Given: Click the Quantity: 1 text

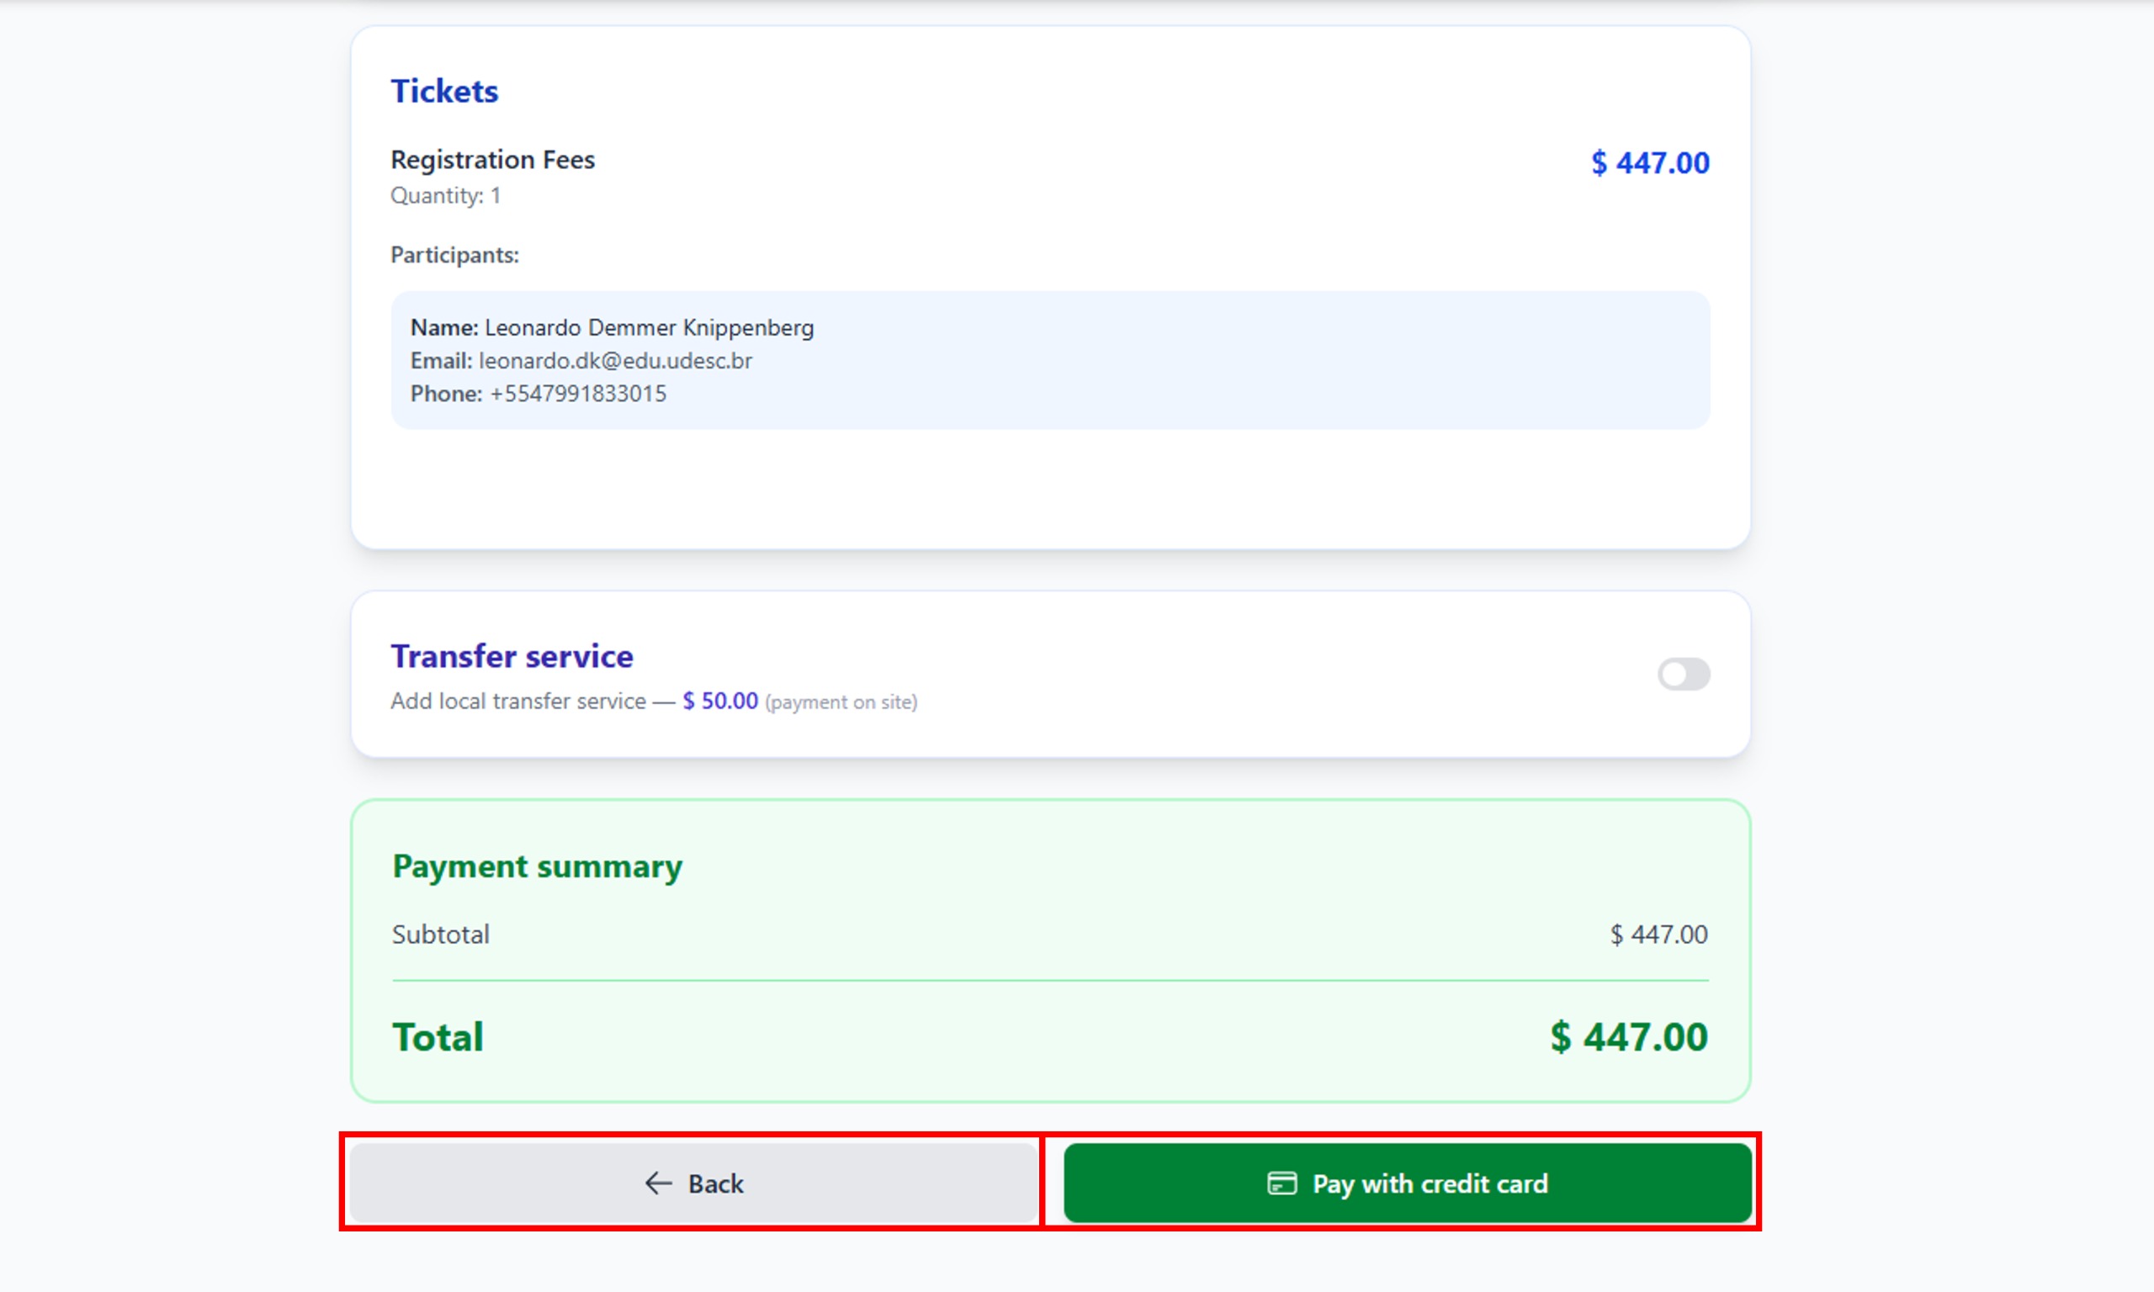Looking at the screenshot, I should tap(445, 196).
